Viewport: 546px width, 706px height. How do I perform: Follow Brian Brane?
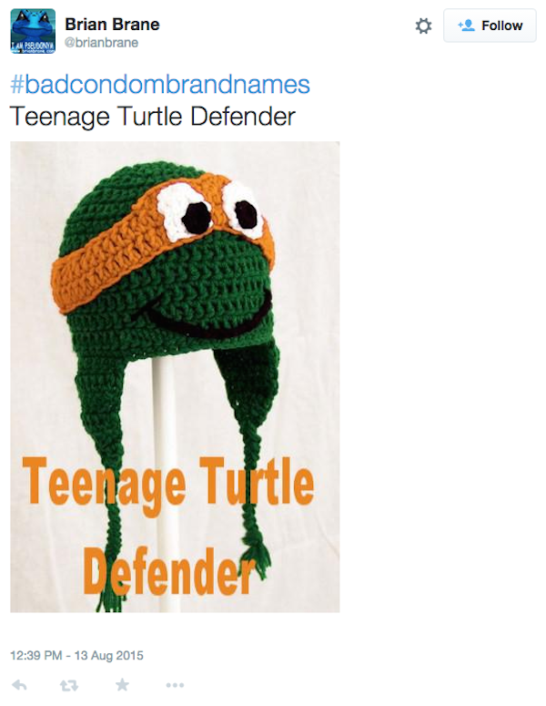pos(490,26)
